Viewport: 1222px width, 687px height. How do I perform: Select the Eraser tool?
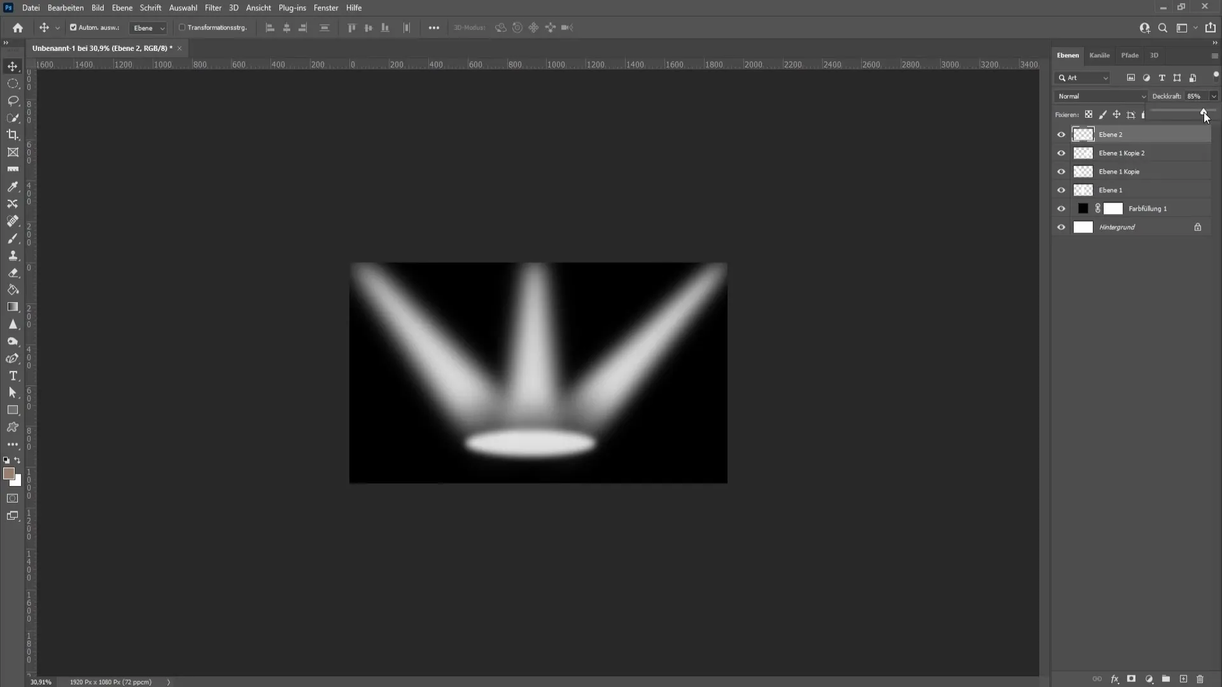tap(13, 273)
